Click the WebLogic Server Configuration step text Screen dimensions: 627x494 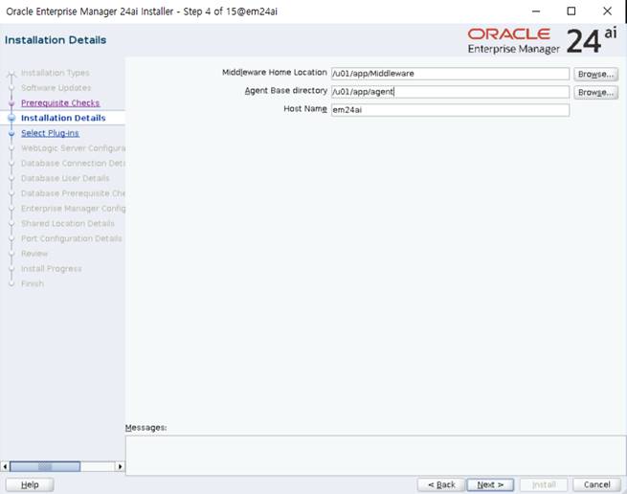(x=73, y=148)
